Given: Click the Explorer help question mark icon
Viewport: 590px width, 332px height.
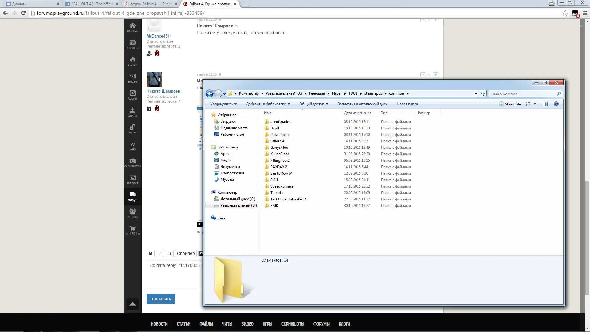Looking at the screenshot, I should coord(556,104).
